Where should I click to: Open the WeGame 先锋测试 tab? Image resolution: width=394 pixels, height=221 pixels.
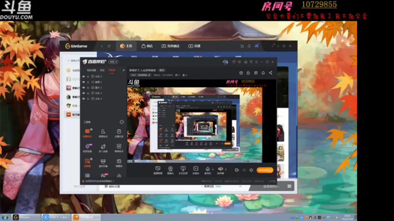click(x=170, y=46)
